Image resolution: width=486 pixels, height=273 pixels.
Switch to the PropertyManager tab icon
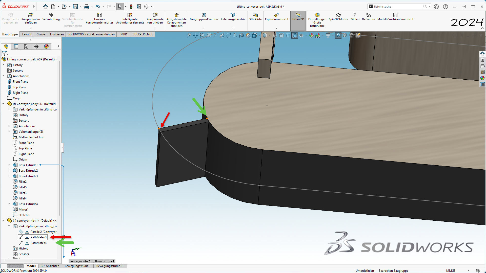[16, 46]
